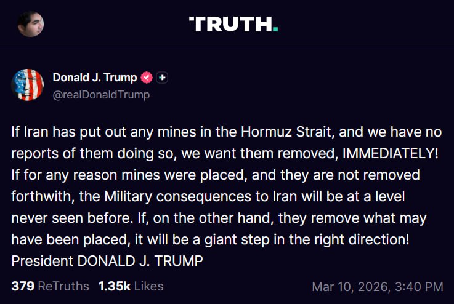Viewport: 454px width, 304px height.
Task: View the 1.35k Likes list
Action: click(x=131, y=286)
